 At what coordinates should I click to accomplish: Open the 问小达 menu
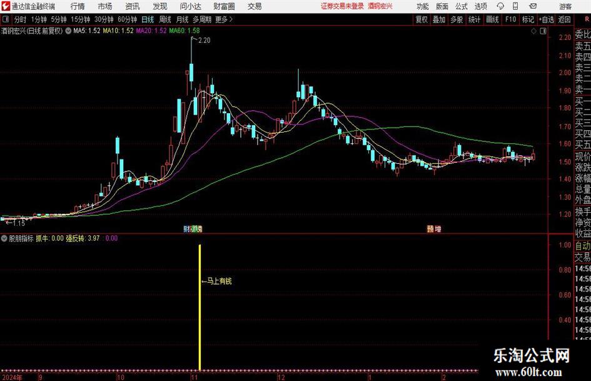point(190,6)
